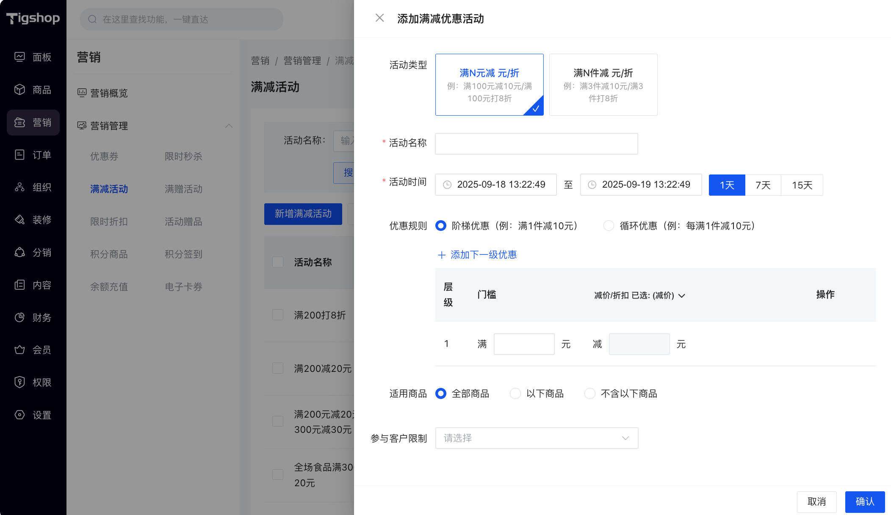Click 添加下一级优惠 link
Screen dimensions: 891x515
(477, 255)
